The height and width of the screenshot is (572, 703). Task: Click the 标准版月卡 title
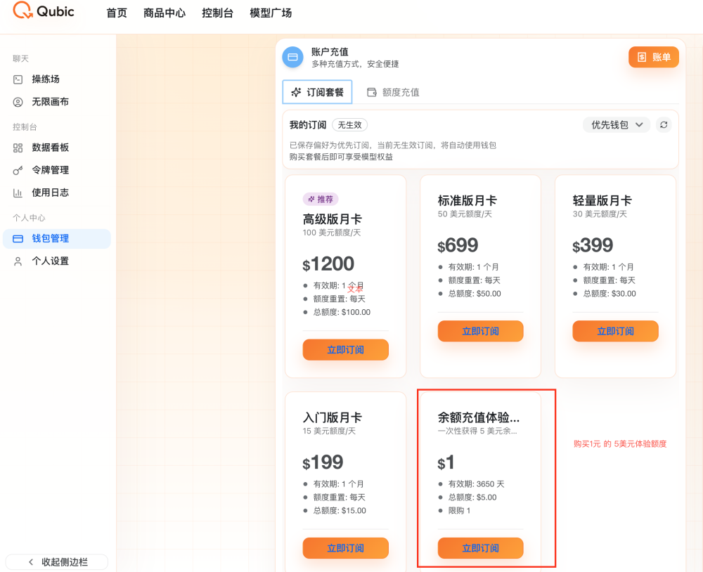467,200
